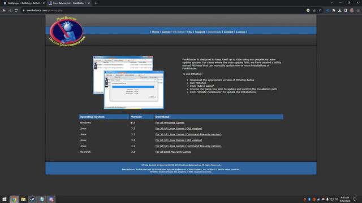Download For 32-bit Linux Games (GUI version)
This screenshot has width=362, height=203.
pos(179,129)
